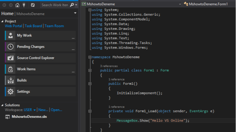Click the 1 reference link above Form1_Load
236x132 pixels.
pyautogui.click(x=117, y=107)
